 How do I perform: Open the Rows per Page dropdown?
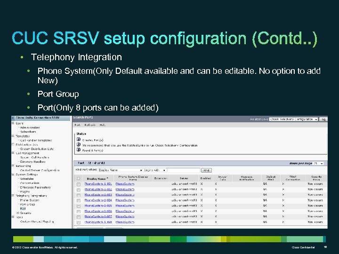(x=318, y=164)
